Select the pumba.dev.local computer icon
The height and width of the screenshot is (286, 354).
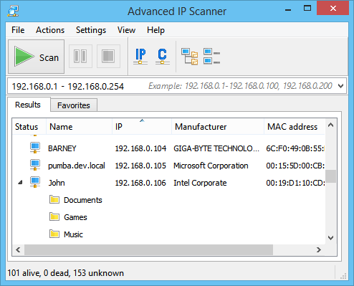click(x=35, y=165)
